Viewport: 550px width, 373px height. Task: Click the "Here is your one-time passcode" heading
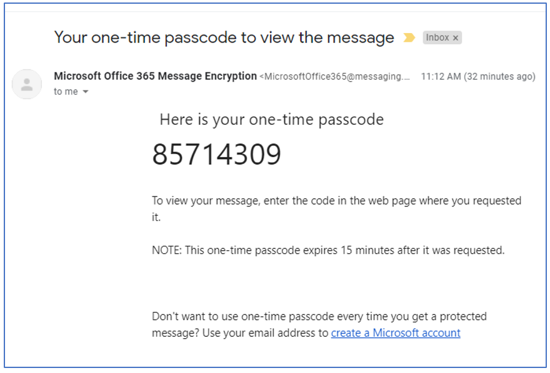271,120
